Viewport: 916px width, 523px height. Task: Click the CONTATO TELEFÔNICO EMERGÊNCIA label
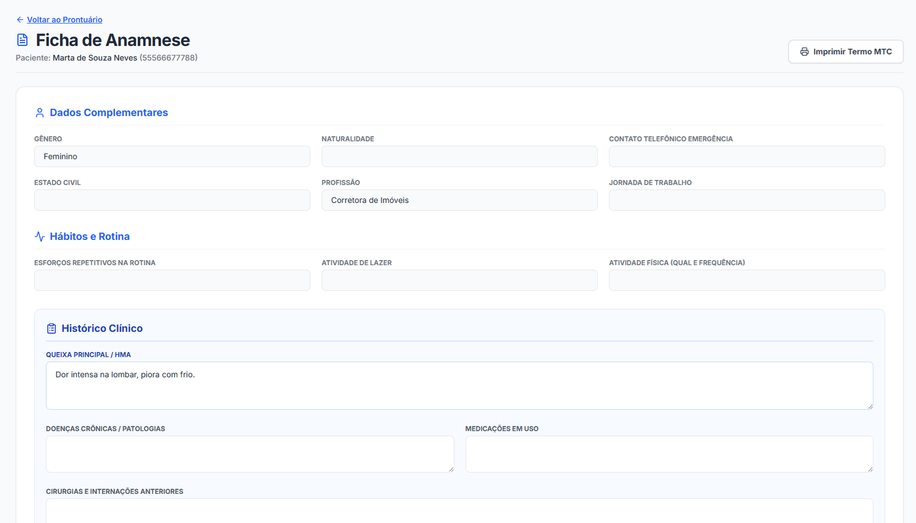pos(671,139)
